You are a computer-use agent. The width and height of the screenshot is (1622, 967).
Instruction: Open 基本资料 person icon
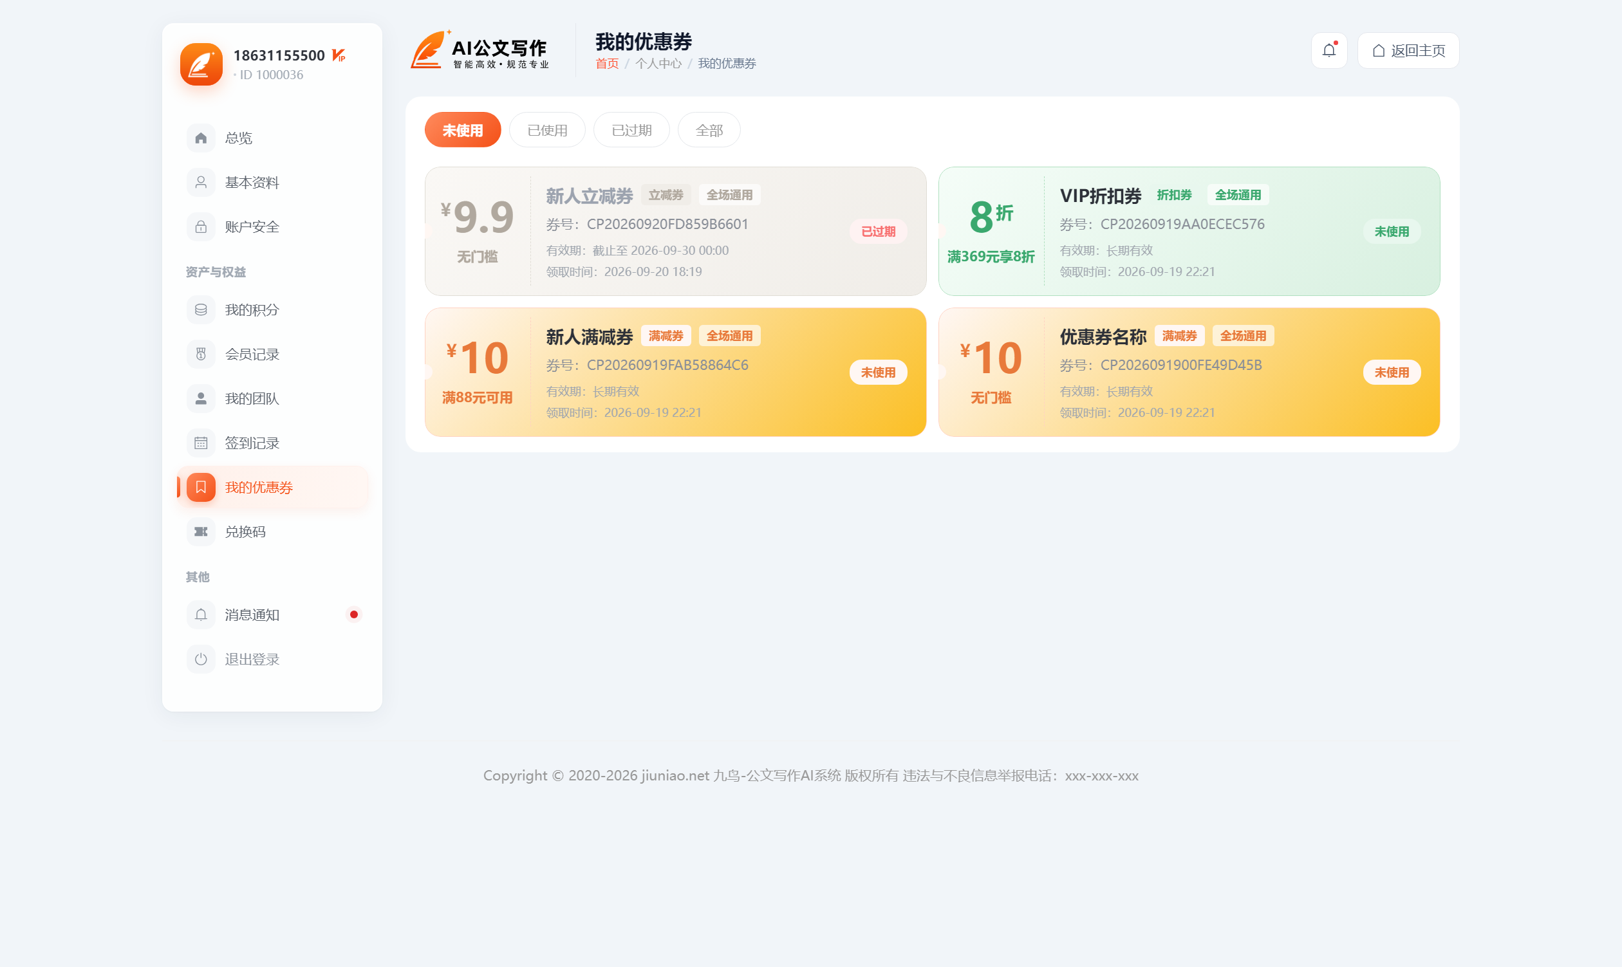(x=201, y=182)
